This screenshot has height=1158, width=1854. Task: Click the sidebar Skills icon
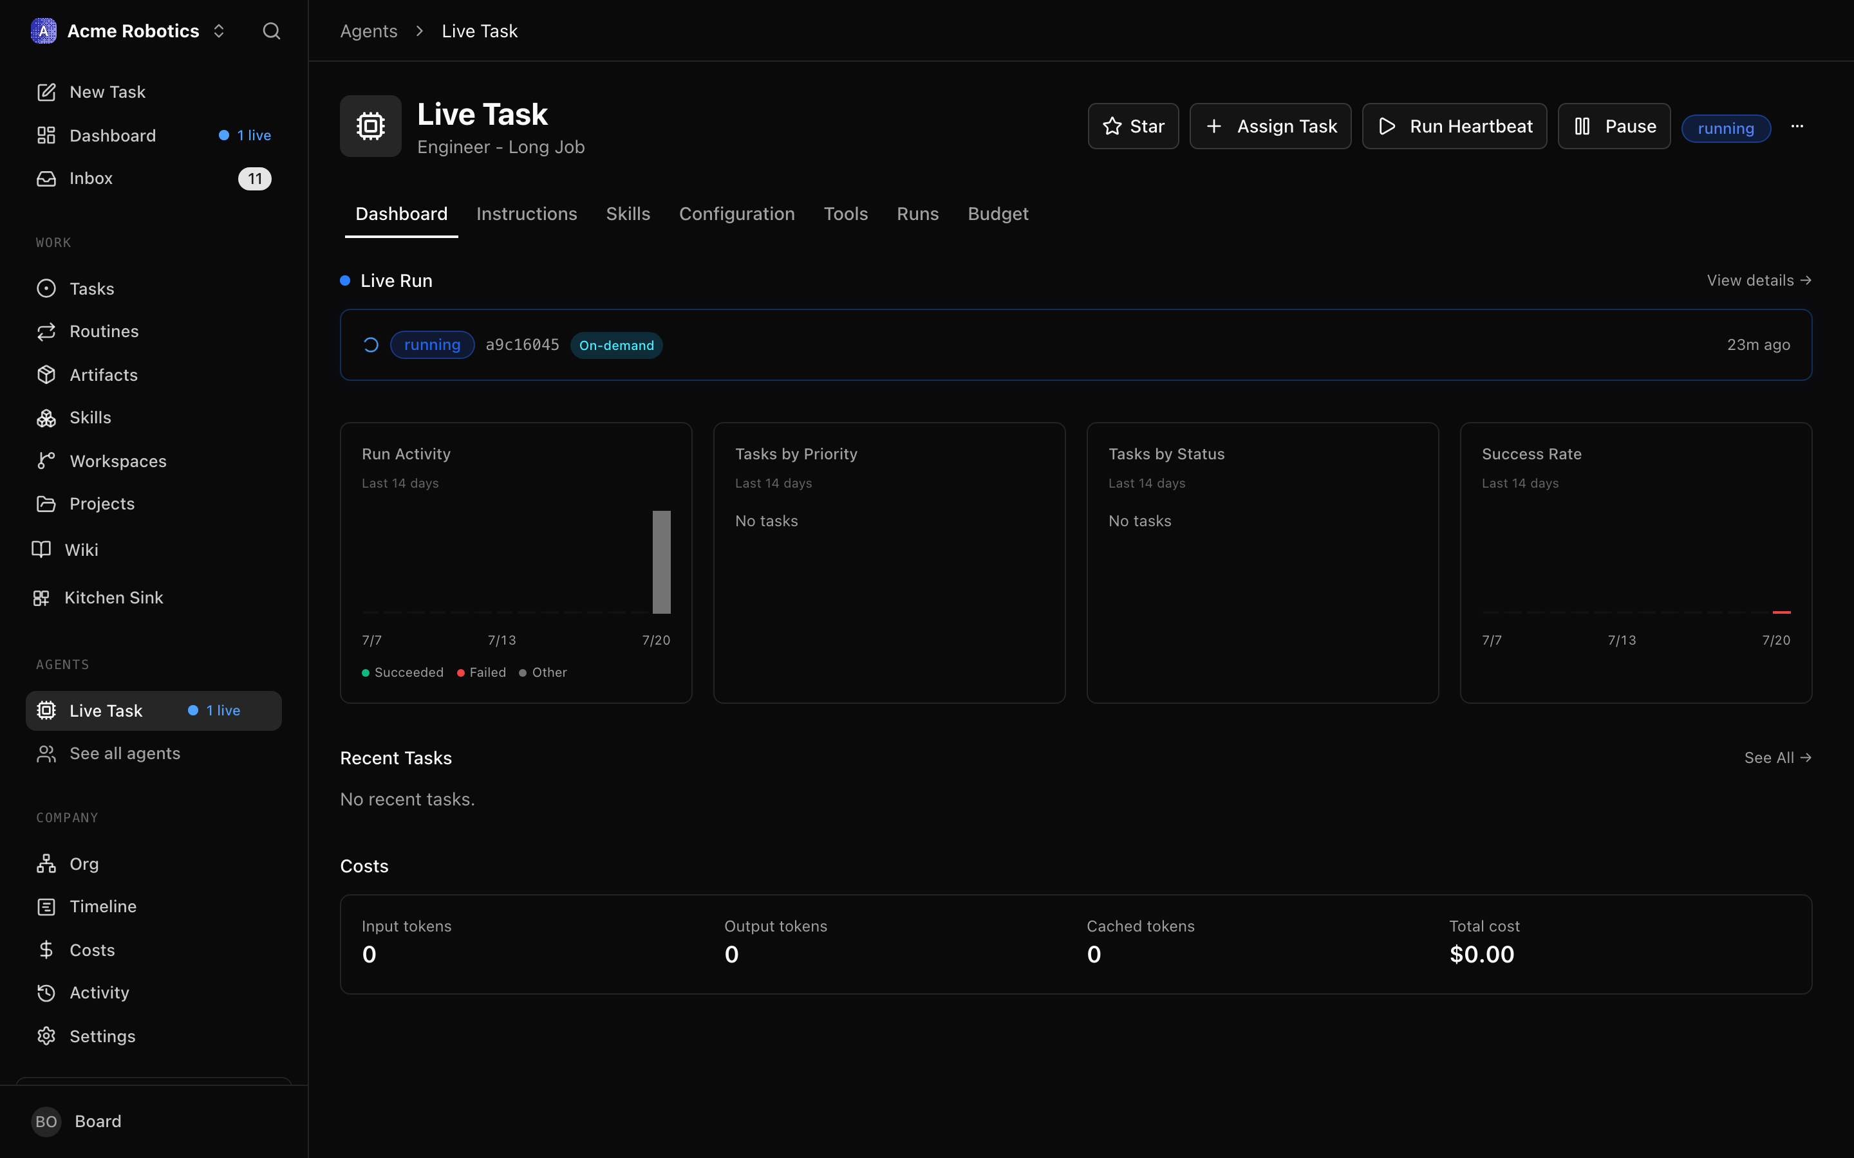coord(46,418)
